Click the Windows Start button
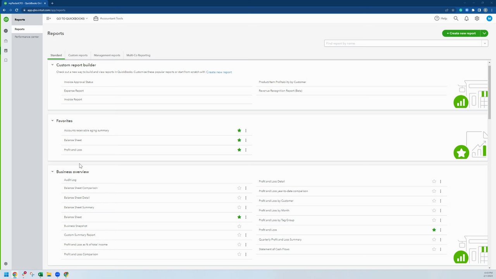 click(6, 274)
